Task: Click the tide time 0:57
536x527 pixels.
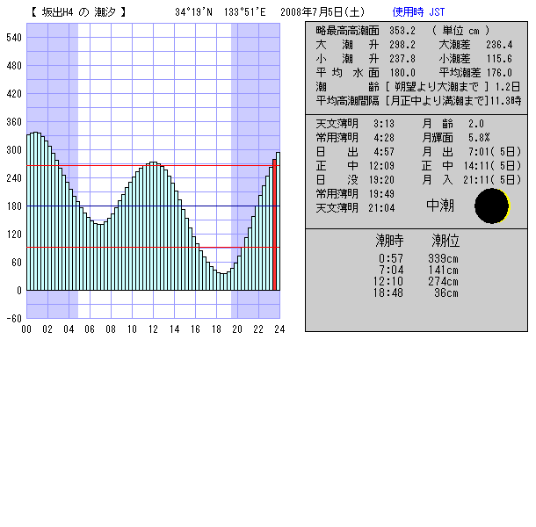Action: pyautogui.click(x=391, y=259)
